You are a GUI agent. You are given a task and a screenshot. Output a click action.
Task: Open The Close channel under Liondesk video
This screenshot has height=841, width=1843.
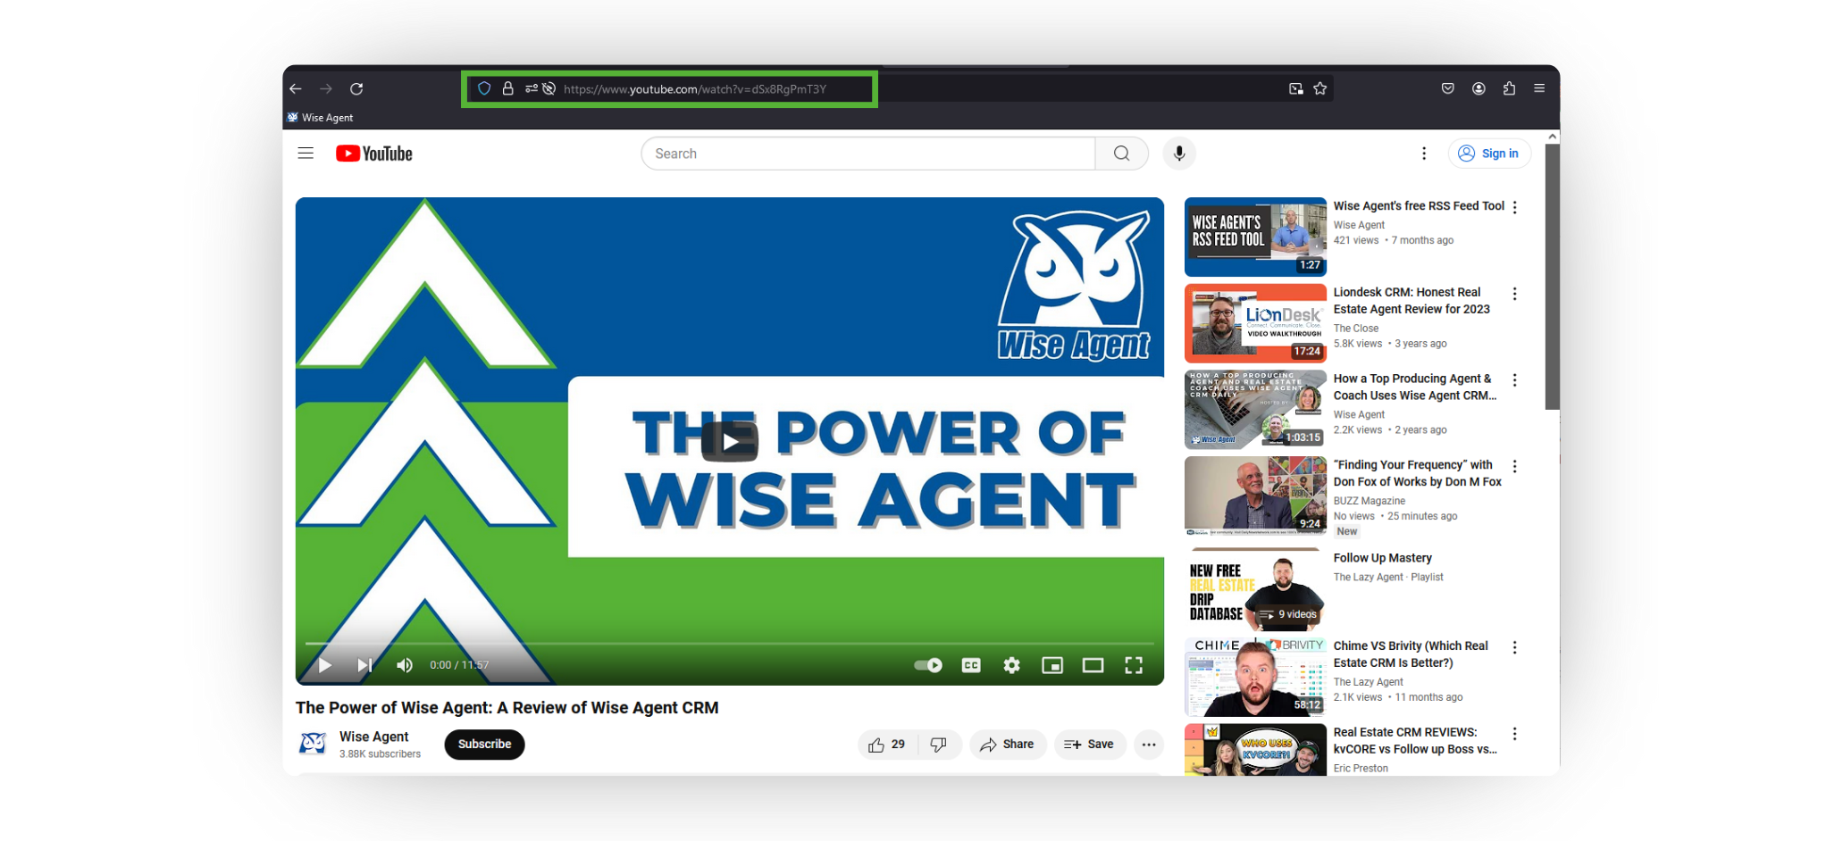pos(1356,329)
